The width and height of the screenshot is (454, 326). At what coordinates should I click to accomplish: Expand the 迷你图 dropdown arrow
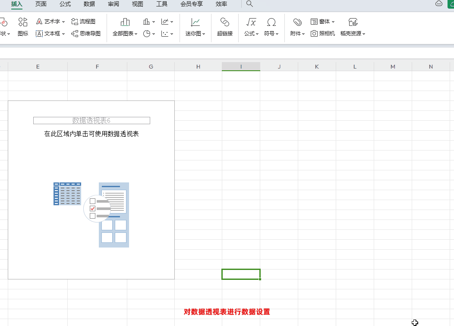click(x=204, y=34)
